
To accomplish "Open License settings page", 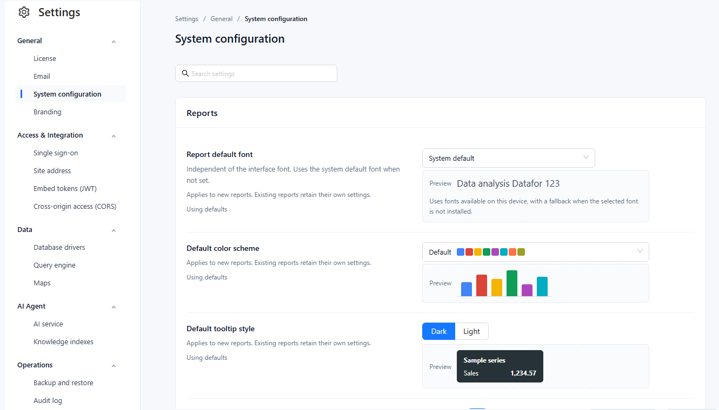I will click(x=45, y=58).
